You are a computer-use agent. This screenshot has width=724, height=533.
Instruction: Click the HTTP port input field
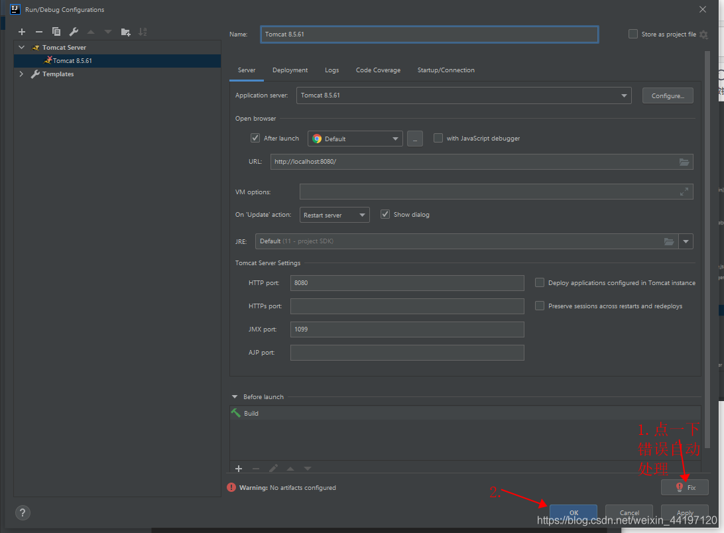point(407,283)
